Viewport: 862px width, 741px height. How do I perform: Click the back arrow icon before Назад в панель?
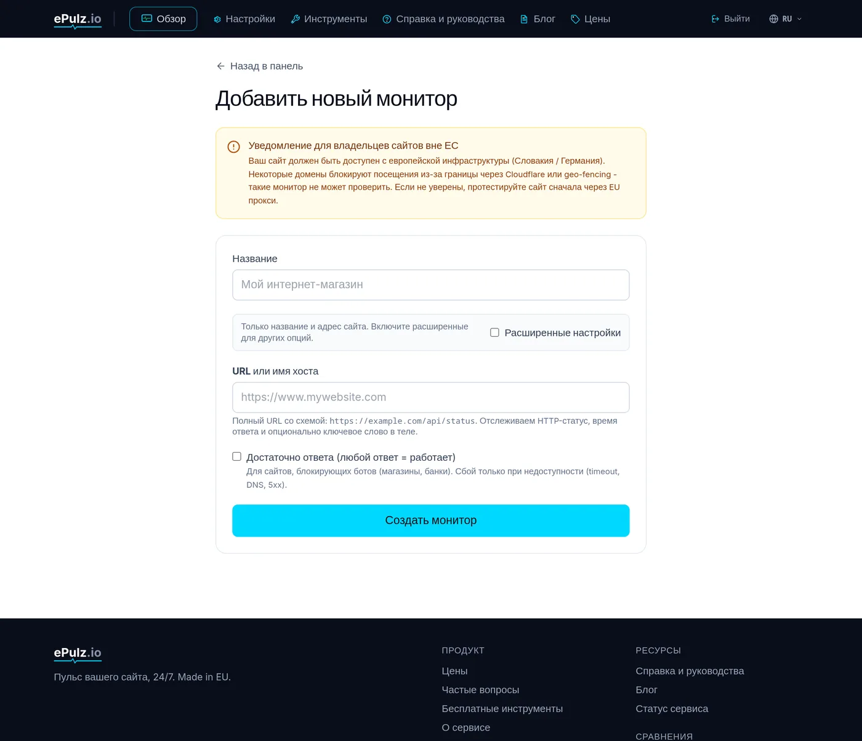click(x=220, y=66)
